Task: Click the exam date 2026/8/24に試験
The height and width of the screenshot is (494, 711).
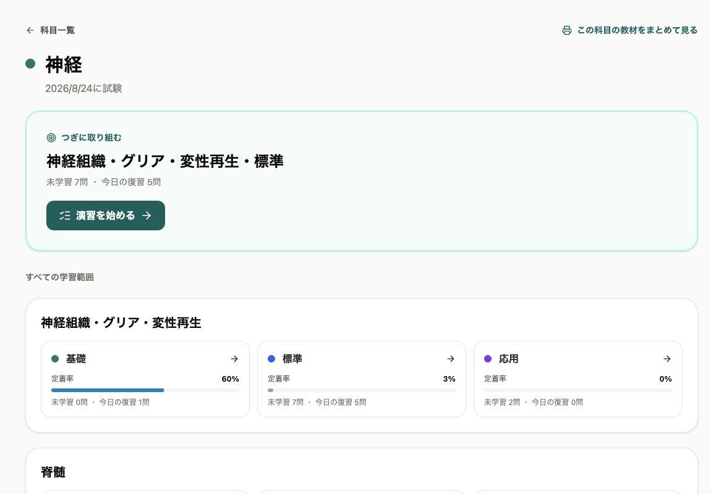Action: coord(83,88)
